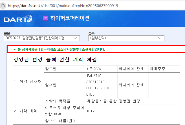Click the 하이퍼코퍼레이션 company name
Image resolution: width=185 pixels, height=125 pixels.
(x=70, y=18)
